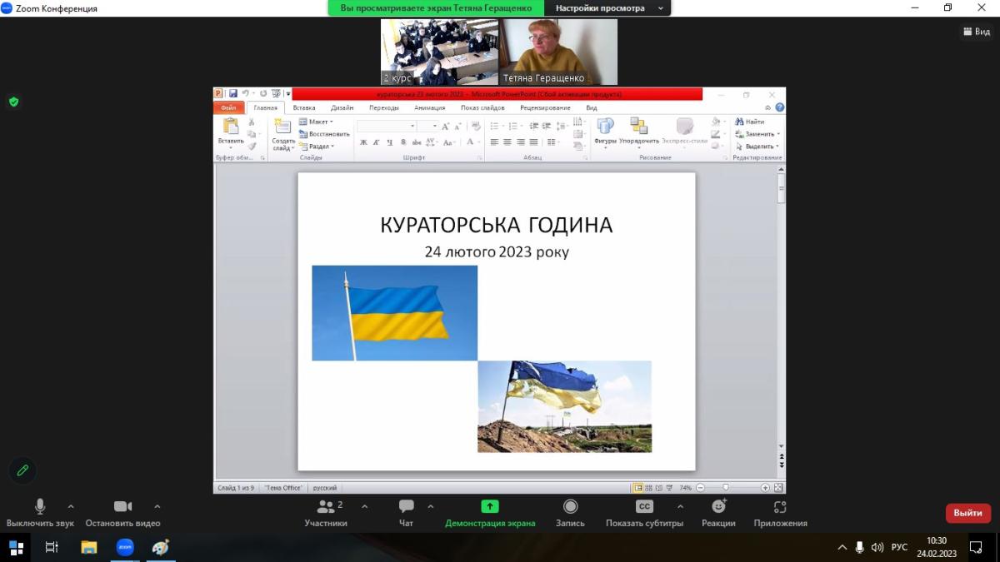1000x562 pixels.
Task: Click the red Выйти button
Action: tap(967, 513)
